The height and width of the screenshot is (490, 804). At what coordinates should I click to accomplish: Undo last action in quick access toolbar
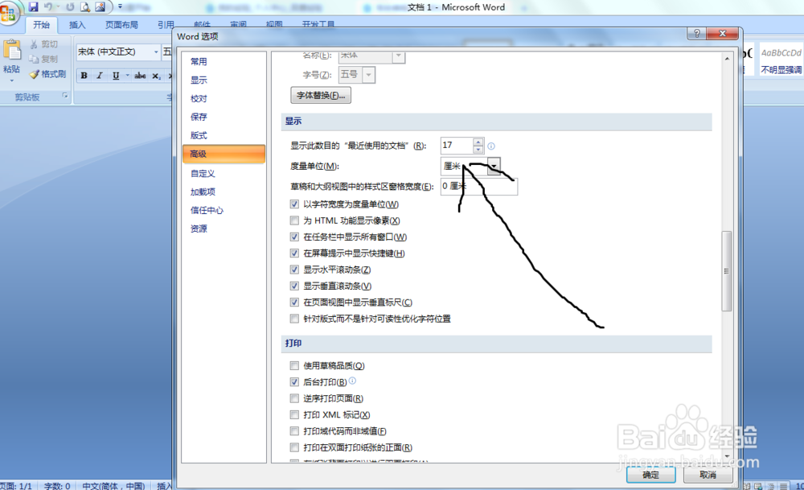pos(47,7)
